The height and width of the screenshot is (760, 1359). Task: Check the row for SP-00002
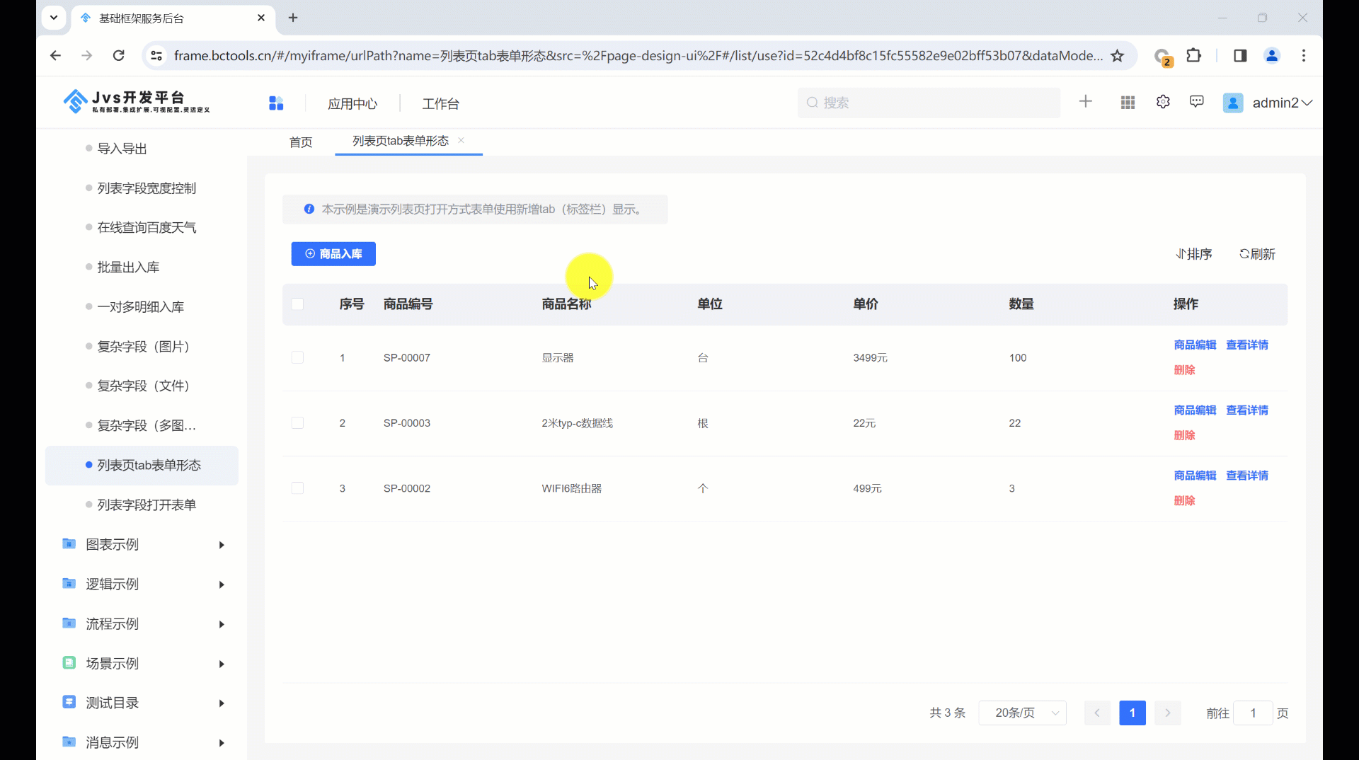[x=297, y=488]
